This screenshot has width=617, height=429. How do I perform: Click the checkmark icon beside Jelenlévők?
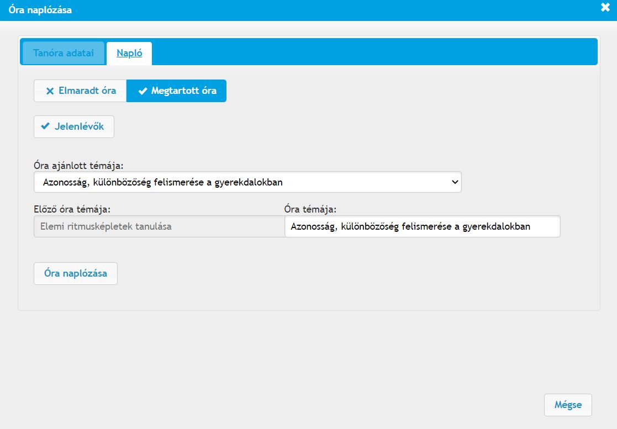46,126
